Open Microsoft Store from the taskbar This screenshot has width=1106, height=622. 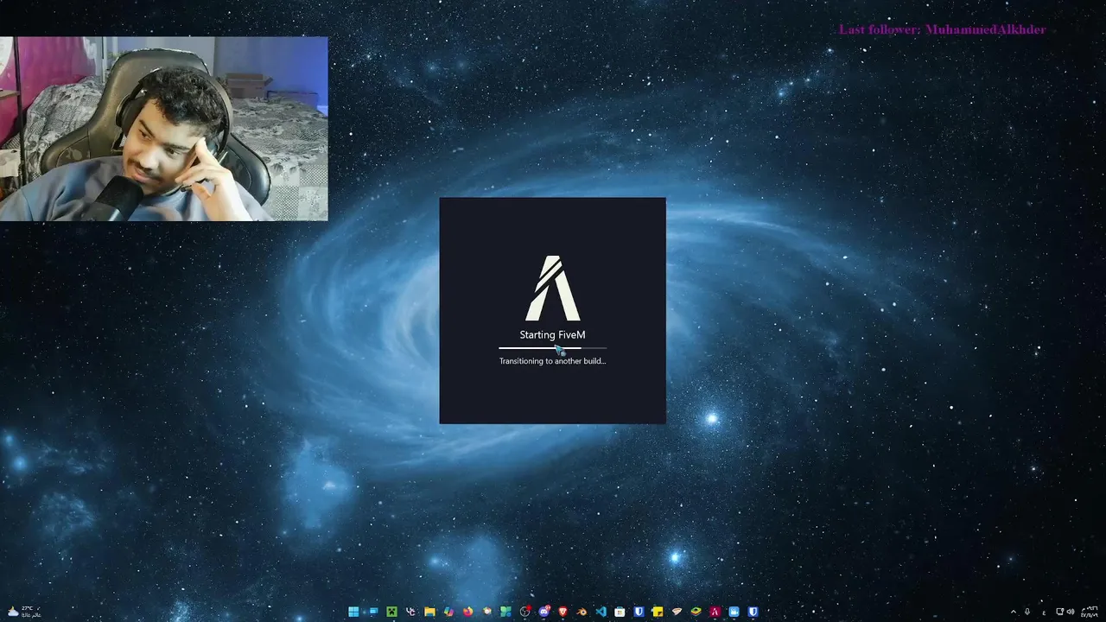[620, 612]
